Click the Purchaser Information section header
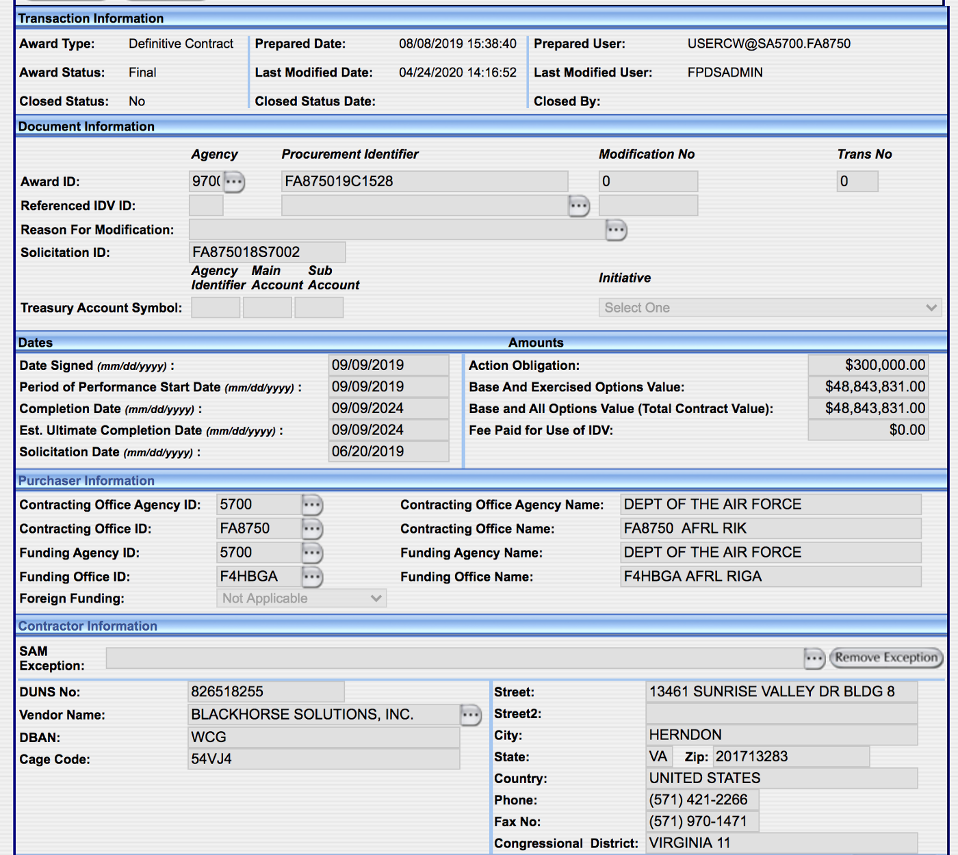Image resolution: width=958 pixels, height=855 pixels. coord(86,481)
